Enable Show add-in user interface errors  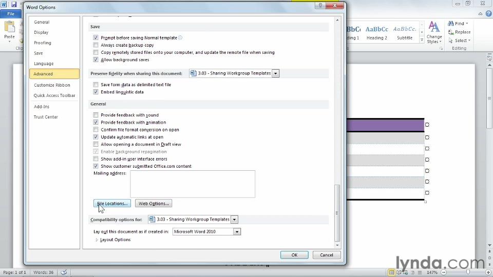[x=96, y=159]
